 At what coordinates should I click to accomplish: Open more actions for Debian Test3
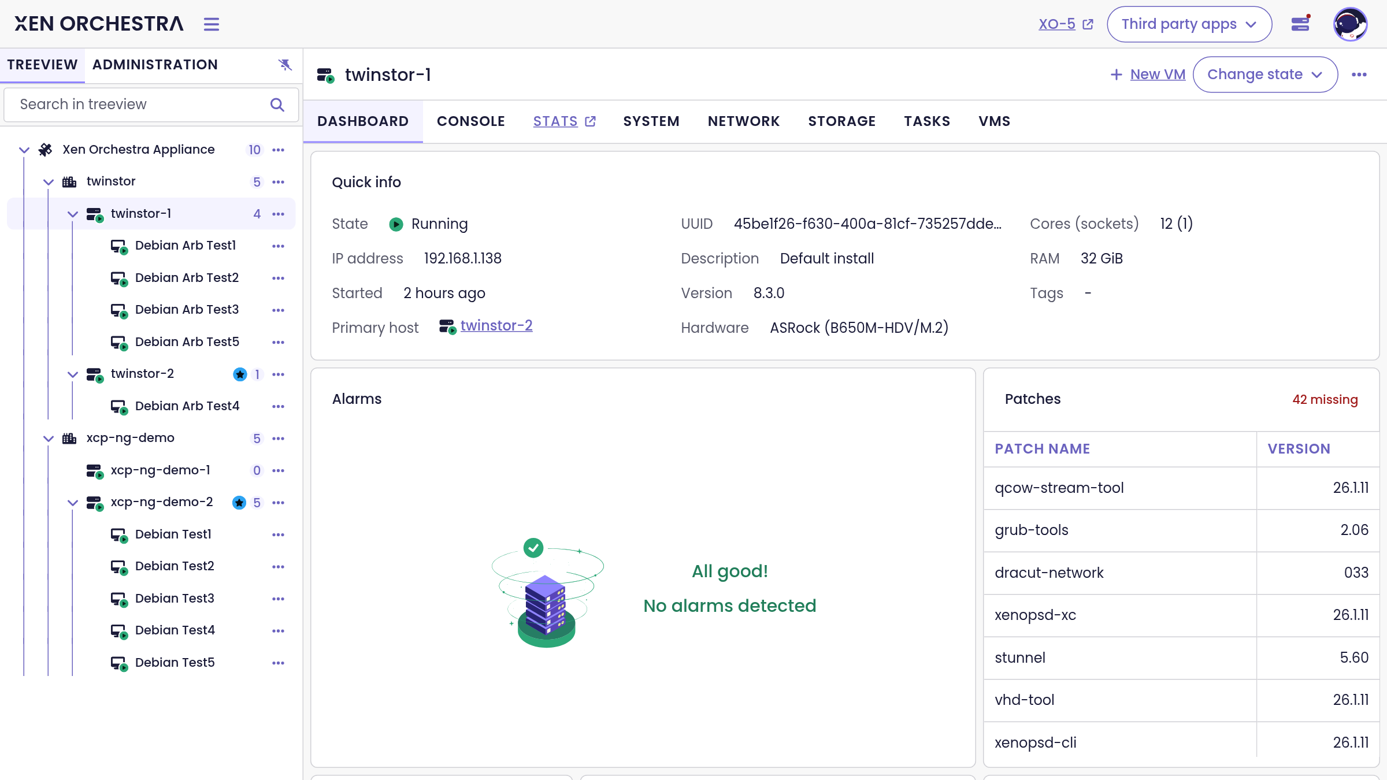[279, 599]
